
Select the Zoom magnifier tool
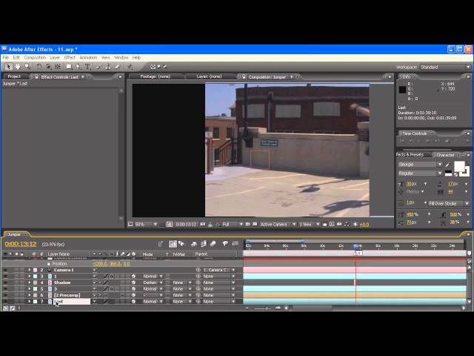(x=27, y=67)
